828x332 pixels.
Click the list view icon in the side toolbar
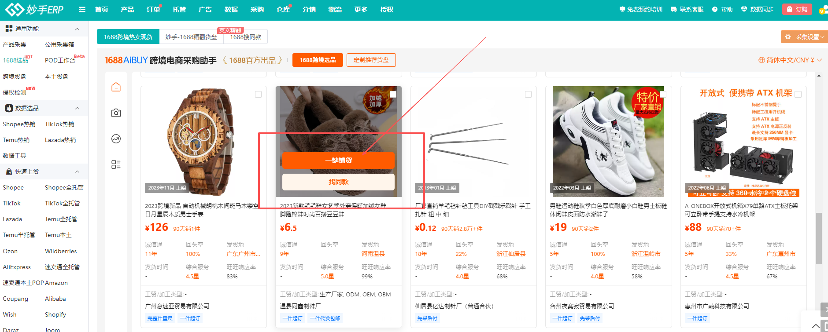[x=116, y=164]
